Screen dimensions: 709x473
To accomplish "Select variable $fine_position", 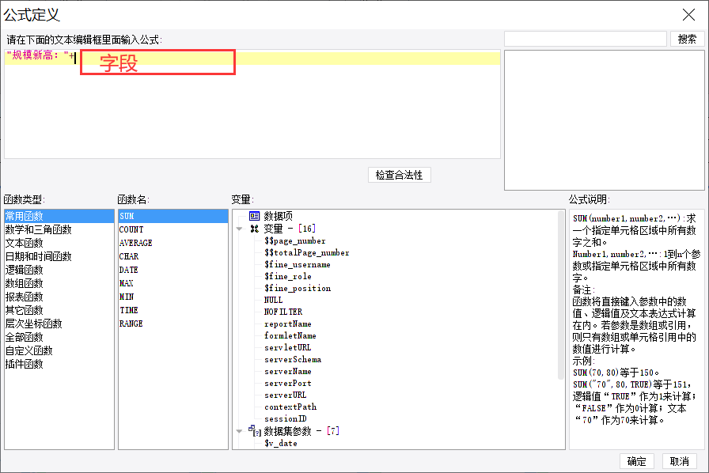I will [298, 289].
